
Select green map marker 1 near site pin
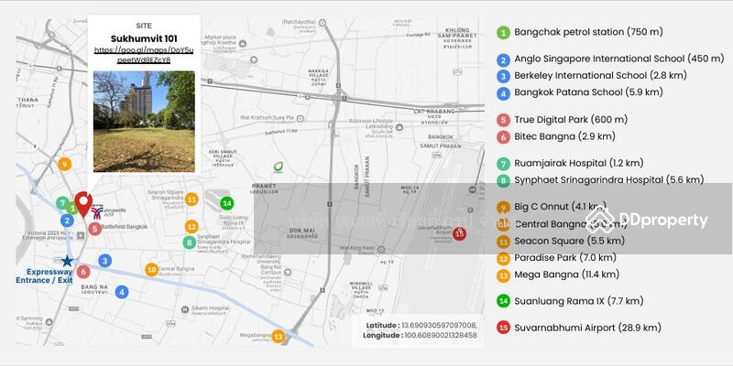(72, 209)
